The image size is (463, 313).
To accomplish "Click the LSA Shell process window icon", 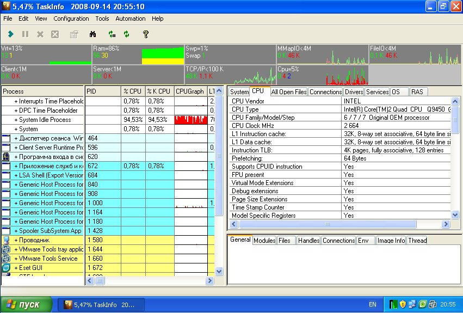I will [x=6, y=175].
